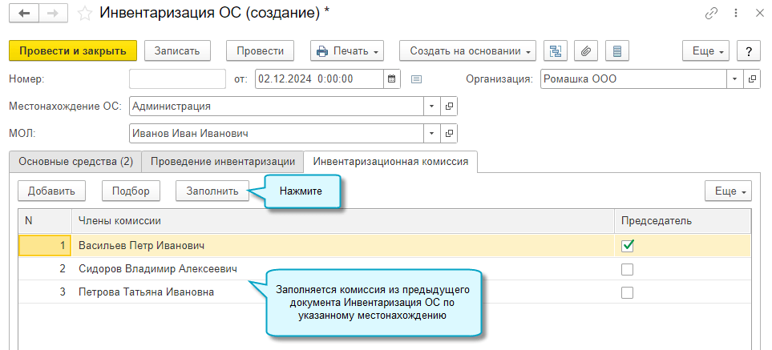Click the Записать button
This screenshot has width=772, height=350.
(x=177, y=50)
